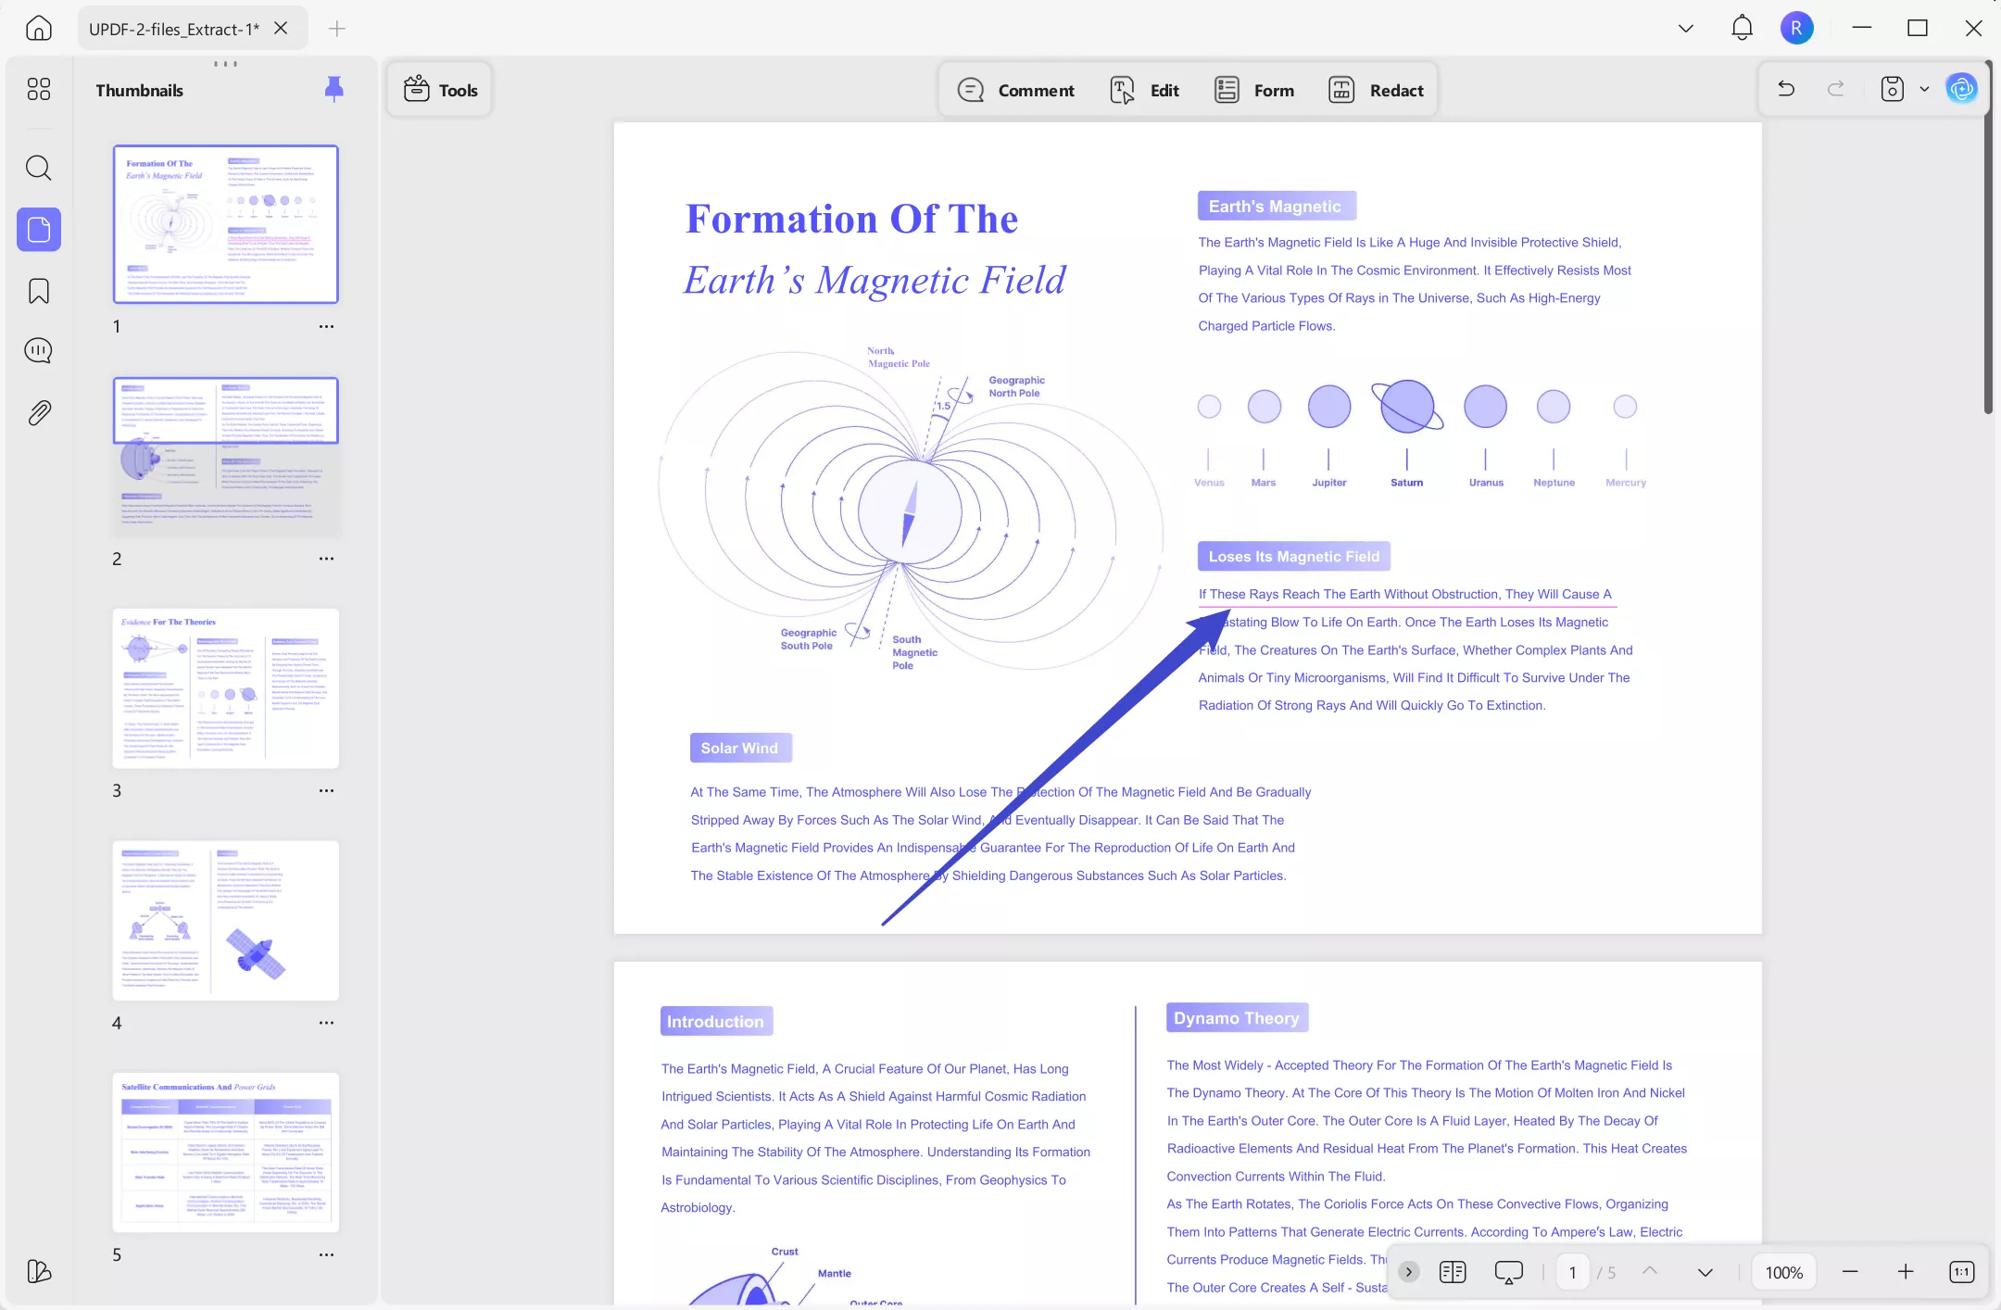This screenshot has height=1310, width=2001.
Task: Switch to Comment mode
Action: [1016, 90]
